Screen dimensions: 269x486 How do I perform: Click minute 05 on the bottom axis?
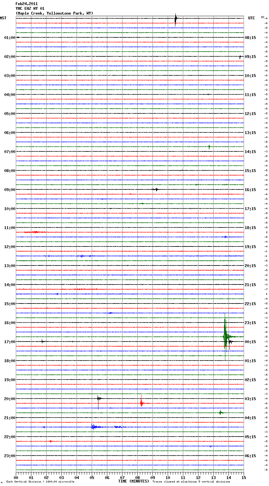coord(92,477)
